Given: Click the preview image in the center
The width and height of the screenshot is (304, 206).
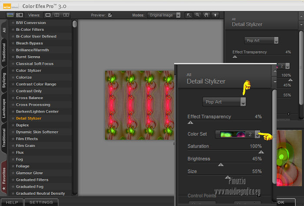Looking at the screenshot, I should click(139, 105).
